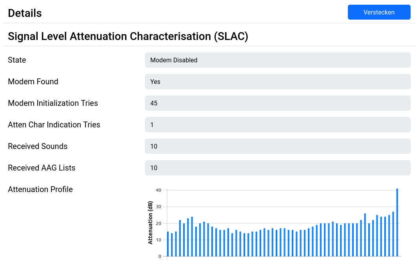Click the Received AAG Lists label
The width and height of the screenshot is (420, 265).
pos(42,168)
